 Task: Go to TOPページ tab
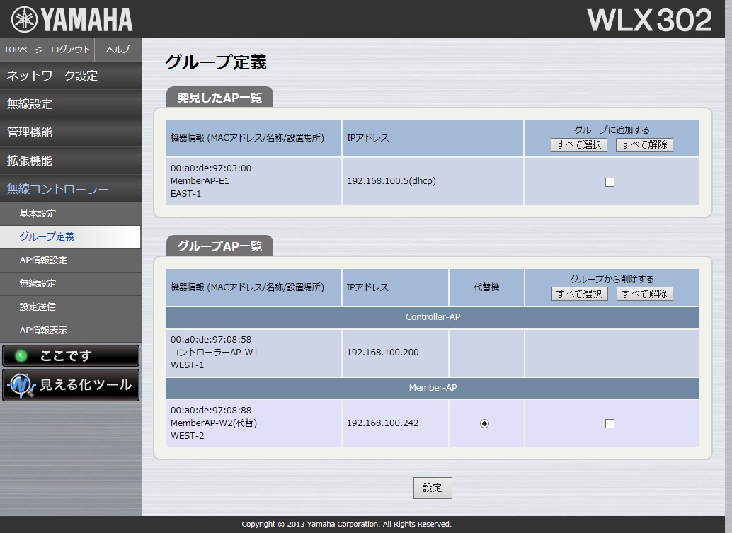pos(23,50)
